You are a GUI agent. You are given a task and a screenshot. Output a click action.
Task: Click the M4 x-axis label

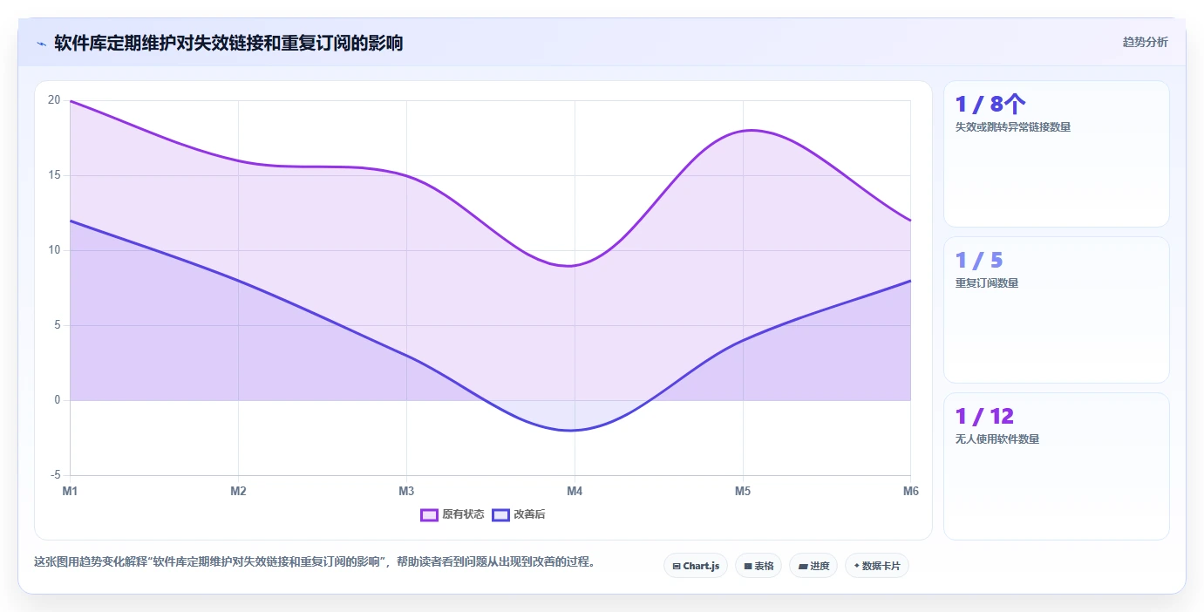coord(575,491)
